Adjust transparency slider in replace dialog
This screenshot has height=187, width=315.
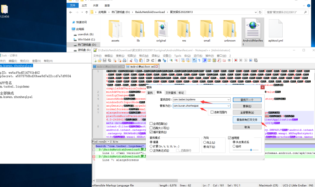(x=251, y=150)
